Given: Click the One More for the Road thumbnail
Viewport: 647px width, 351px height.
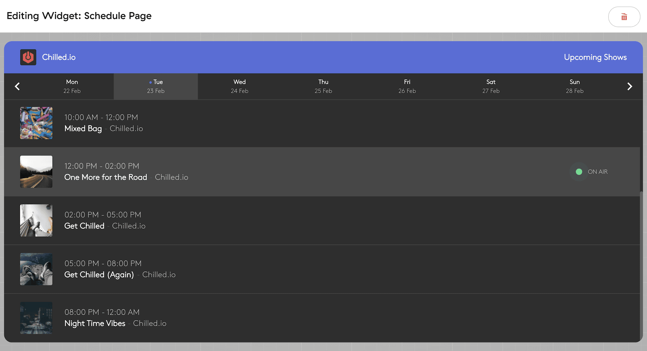Looking at the screenshot, I should [36, 171].
